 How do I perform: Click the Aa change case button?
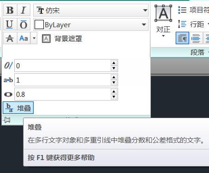[24, 38]
